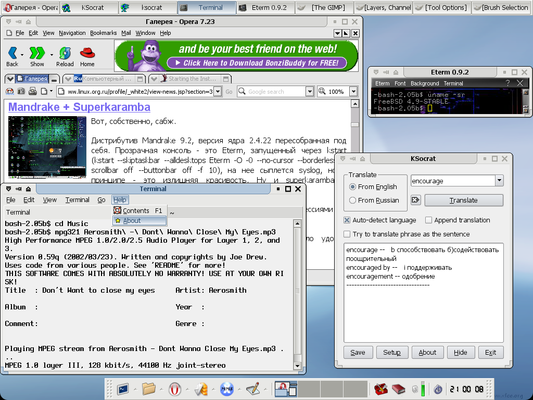Click the zoom magnifier icon beside 100%
The height and width of the screenshot is (400, 533).
click(322, 91)
